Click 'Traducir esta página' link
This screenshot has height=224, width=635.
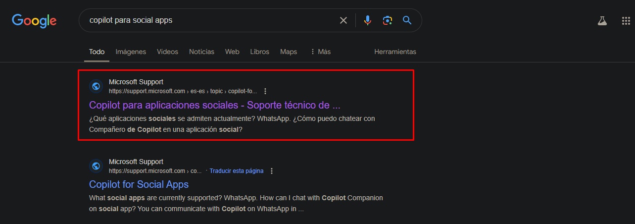(x=236, y=171)
